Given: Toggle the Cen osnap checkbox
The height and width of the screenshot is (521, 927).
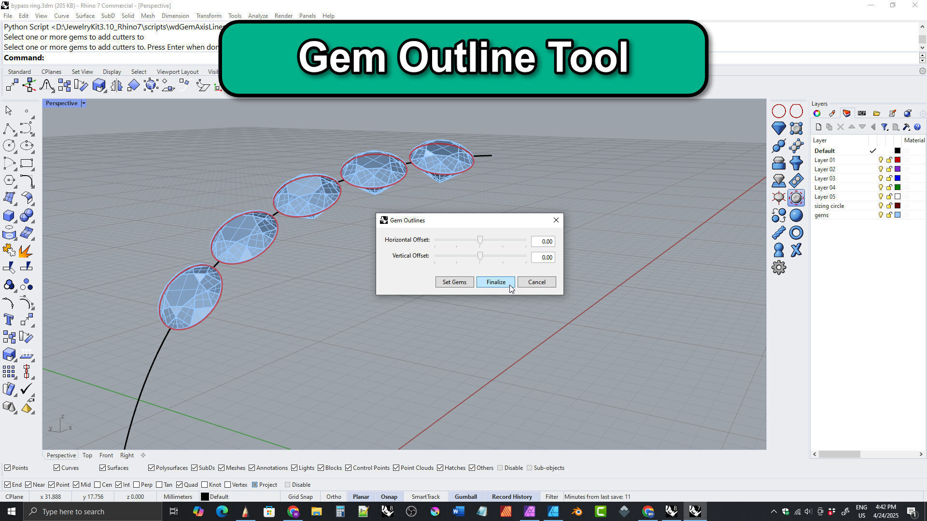Looking at the screenshot, I should tap(98, 485).
